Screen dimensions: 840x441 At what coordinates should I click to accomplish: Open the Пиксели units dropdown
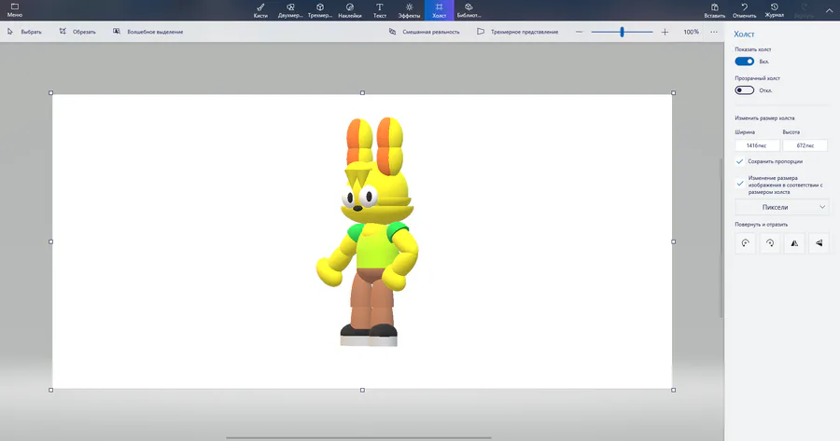pyautogui.click(x=781, y=207)
